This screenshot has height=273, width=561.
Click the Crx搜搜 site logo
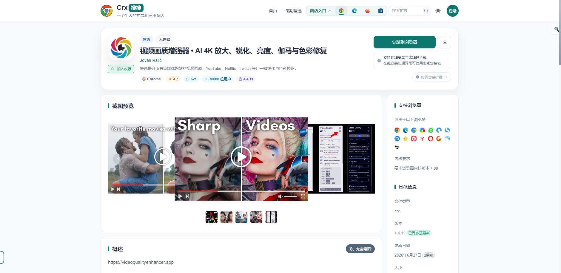[132, 11]
